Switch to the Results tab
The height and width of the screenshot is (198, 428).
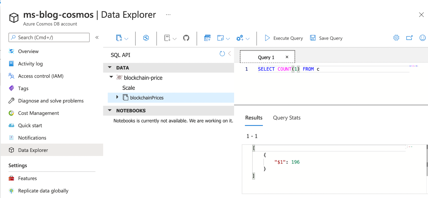pos(254,118)
